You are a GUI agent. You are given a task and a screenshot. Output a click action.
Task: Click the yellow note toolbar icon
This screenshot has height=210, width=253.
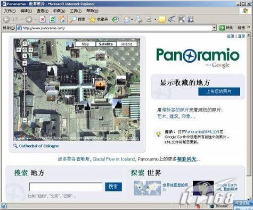click(162, 20)
